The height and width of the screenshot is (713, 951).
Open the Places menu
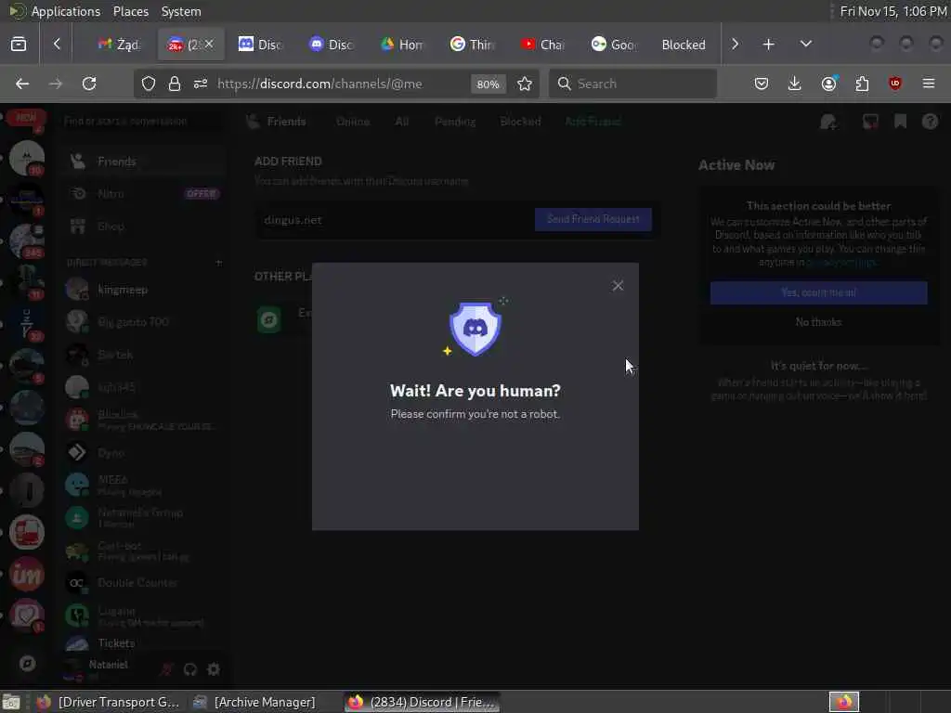coord(130,11)
